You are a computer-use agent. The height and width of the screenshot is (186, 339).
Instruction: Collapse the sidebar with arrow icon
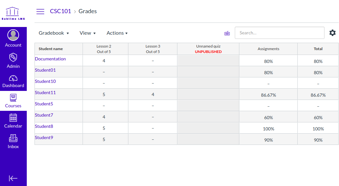pyautogui.click(x=13, y=178)
